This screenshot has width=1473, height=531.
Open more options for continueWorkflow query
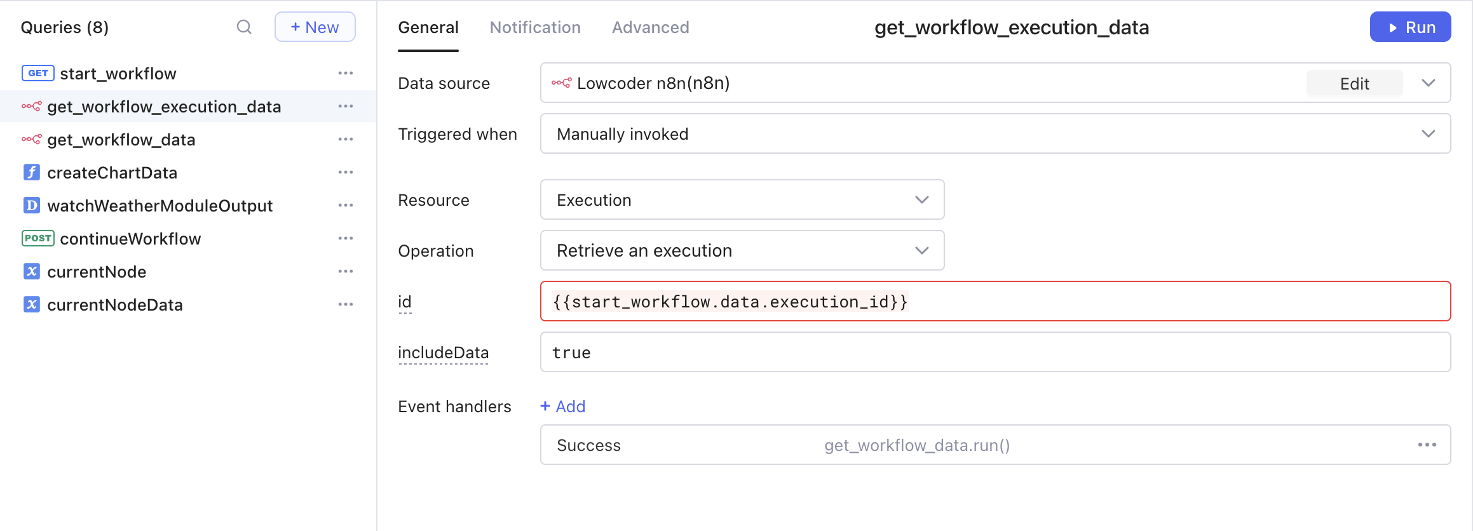pyautogui.click(x=345, y=239)
